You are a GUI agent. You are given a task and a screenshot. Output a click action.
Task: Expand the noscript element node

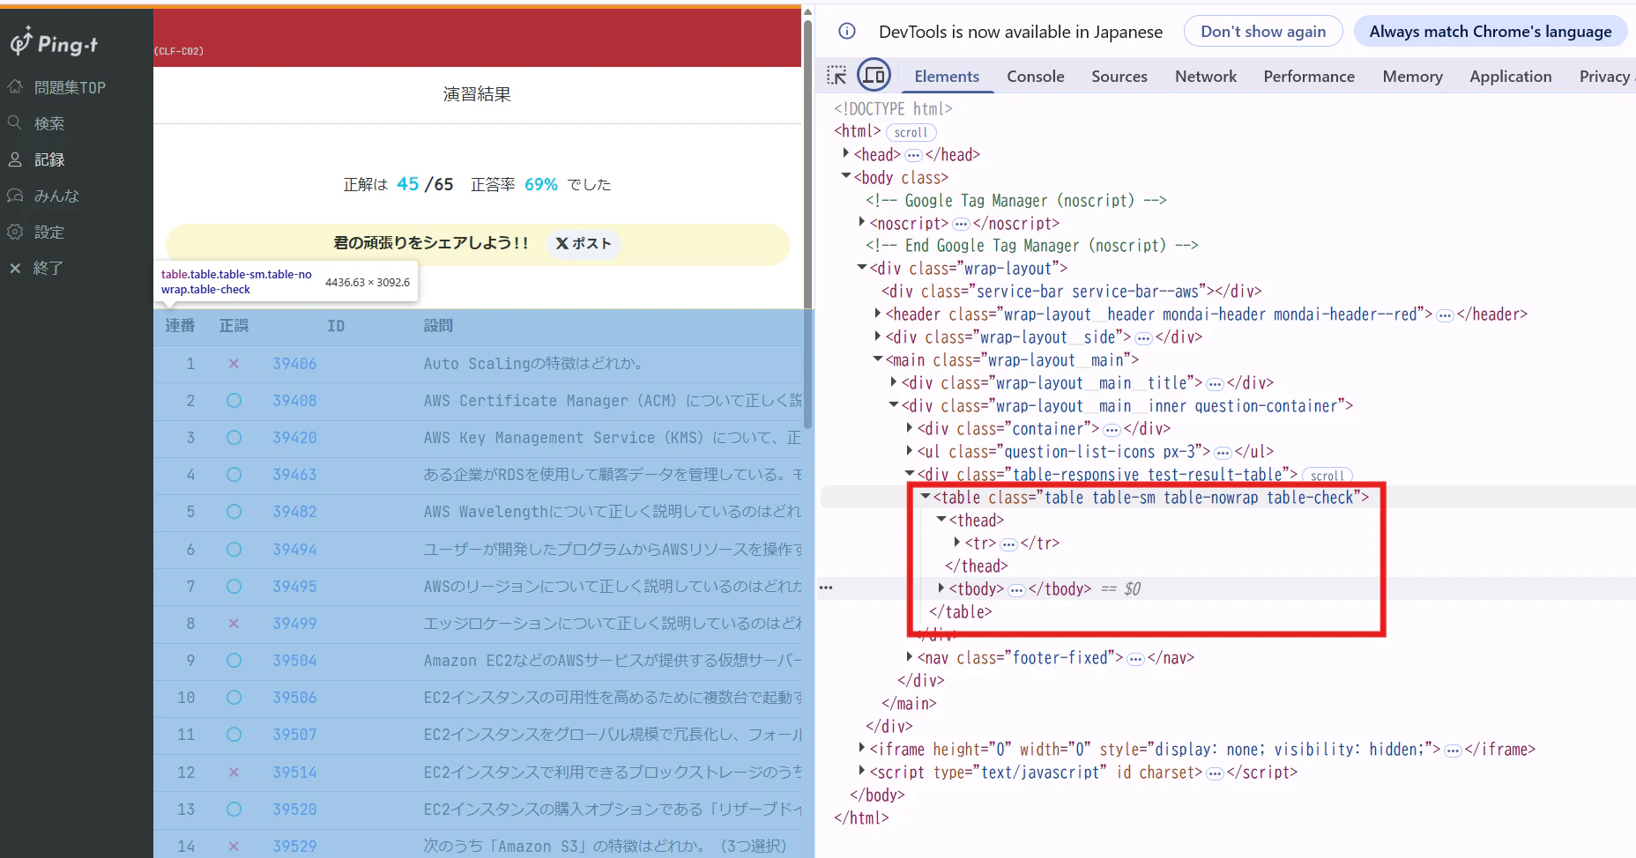[x=862, y=222]
